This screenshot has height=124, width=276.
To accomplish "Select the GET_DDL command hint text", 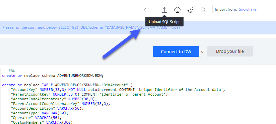I will [91, 28].
